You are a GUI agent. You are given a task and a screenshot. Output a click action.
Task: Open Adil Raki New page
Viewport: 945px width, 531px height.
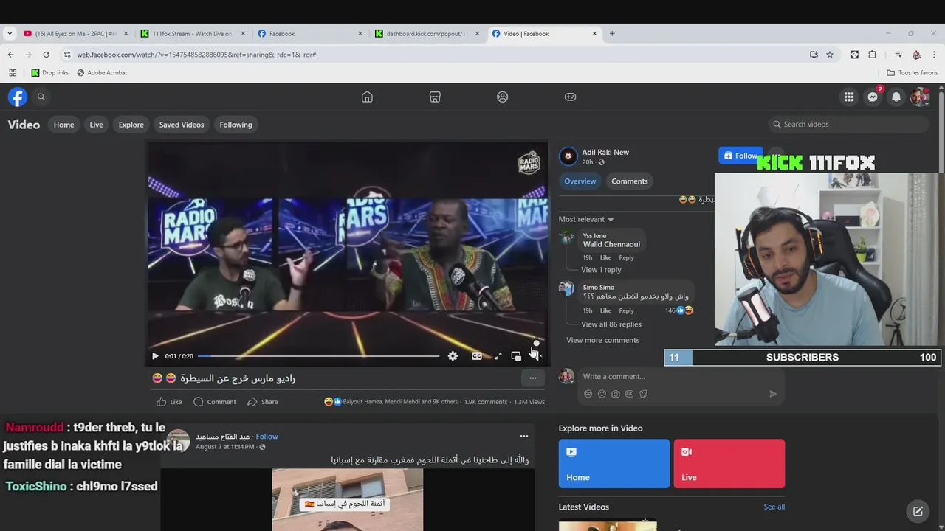[x=605, y=152]
